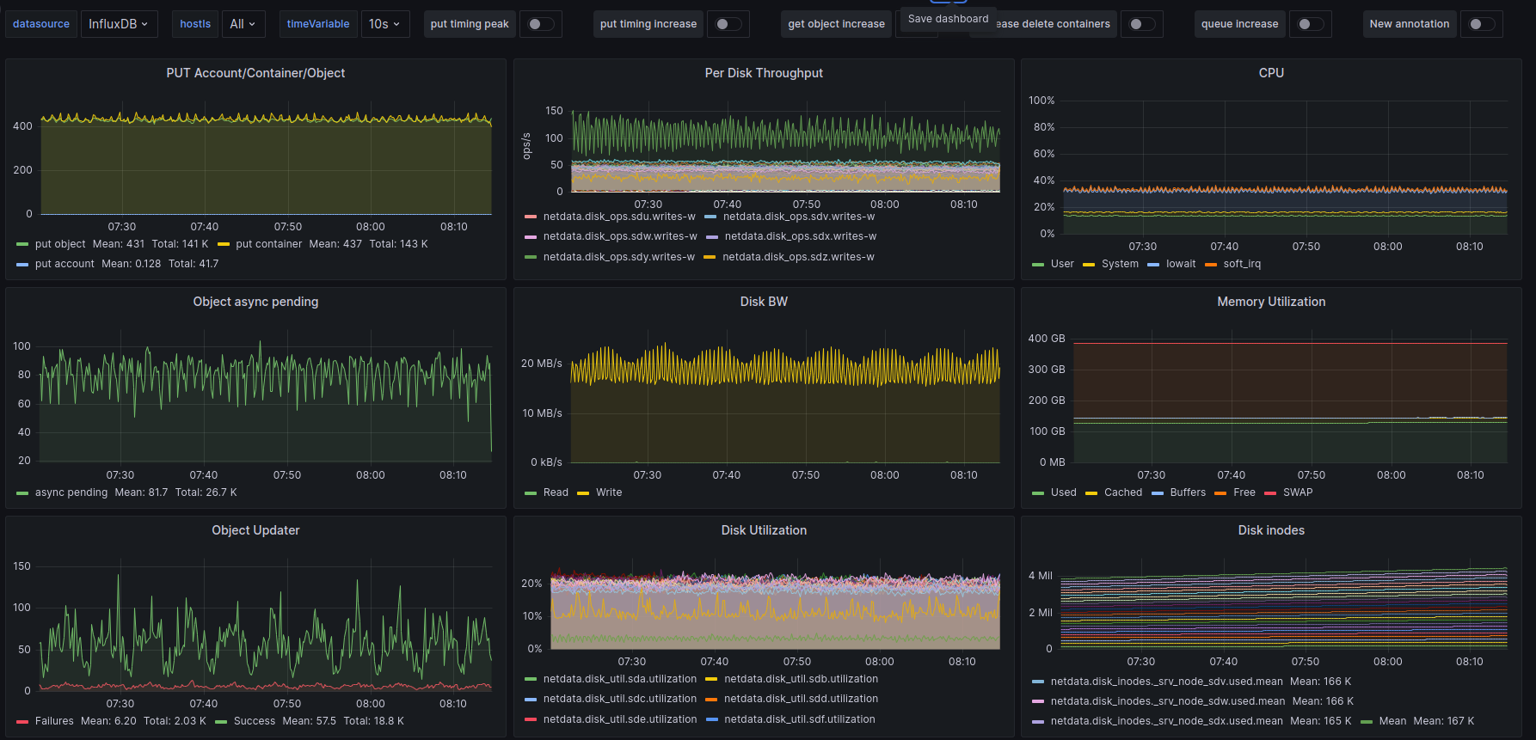Image resolution: width=1536 pixels, height=740 pixels.
Task: Click the Failures series in the legend
Action: (x=54, y=721)
